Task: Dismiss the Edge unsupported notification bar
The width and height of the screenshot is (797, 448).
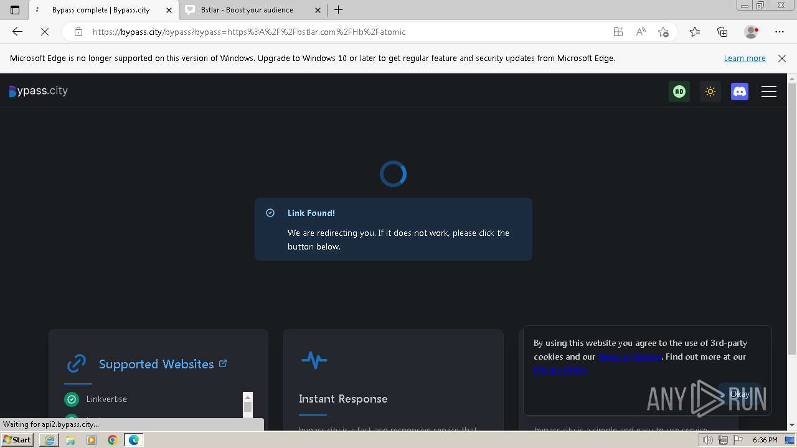Action: click(x=782, y=58)
